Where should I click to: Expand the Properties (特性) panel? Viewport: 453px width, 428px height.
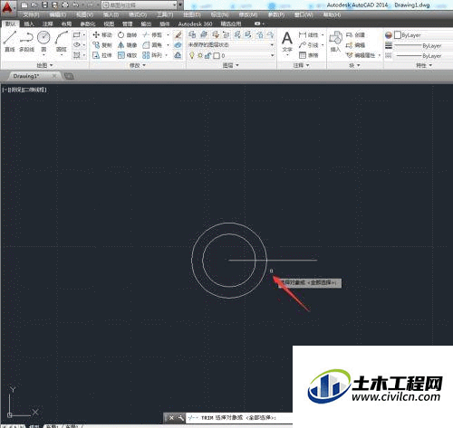(424, 65)
